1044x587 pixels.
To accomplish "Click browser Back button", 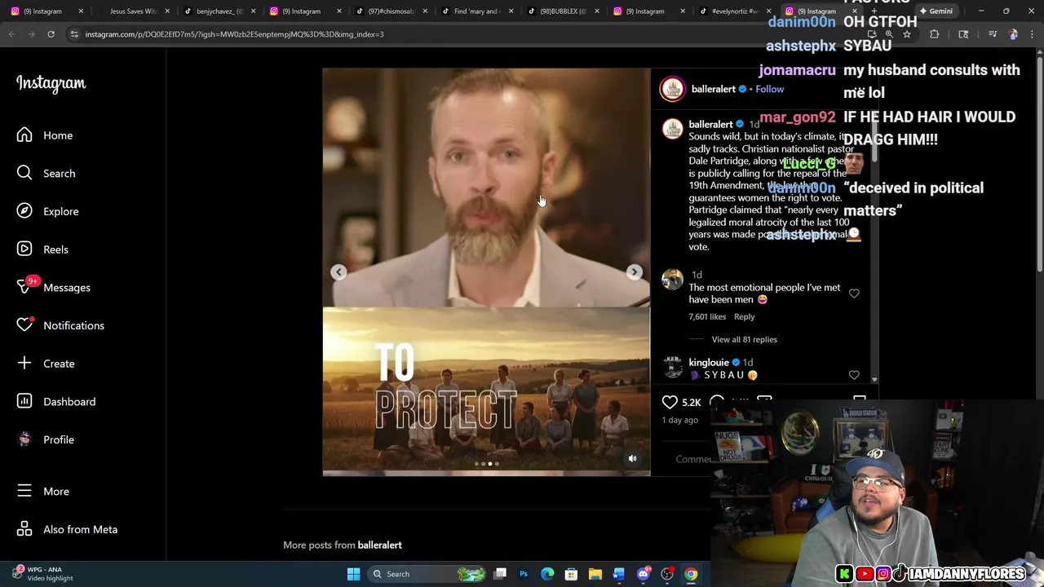I will (11, 34).
